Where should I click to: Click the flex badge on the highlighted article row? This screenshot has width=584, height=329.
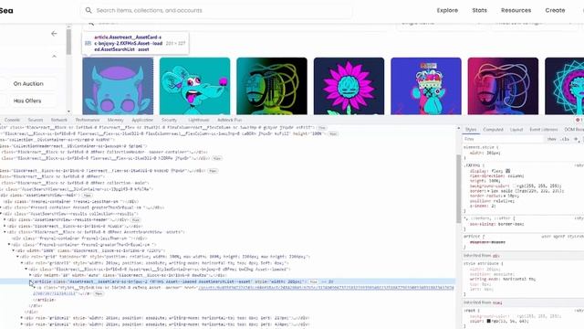click(314, 281)
